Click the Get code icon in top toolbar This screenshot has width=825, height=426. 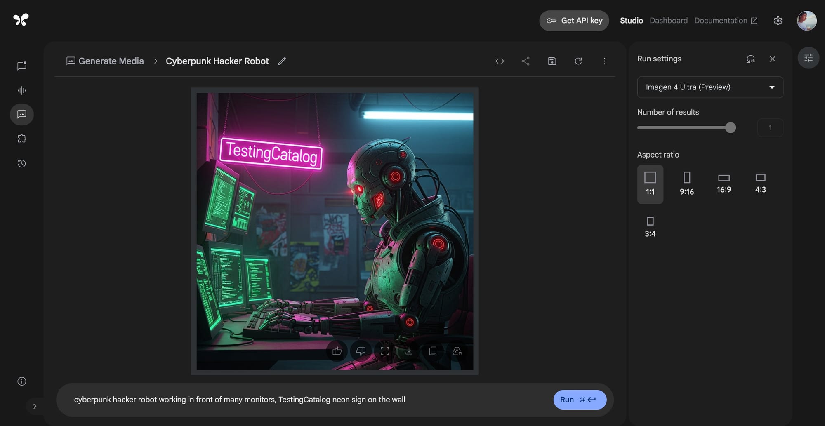[500, 61]
